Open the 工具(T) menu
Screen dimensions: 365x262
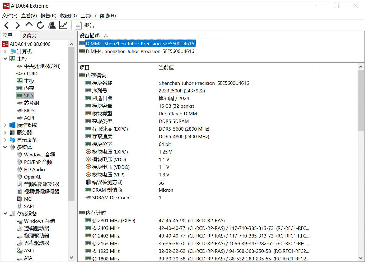88,16
